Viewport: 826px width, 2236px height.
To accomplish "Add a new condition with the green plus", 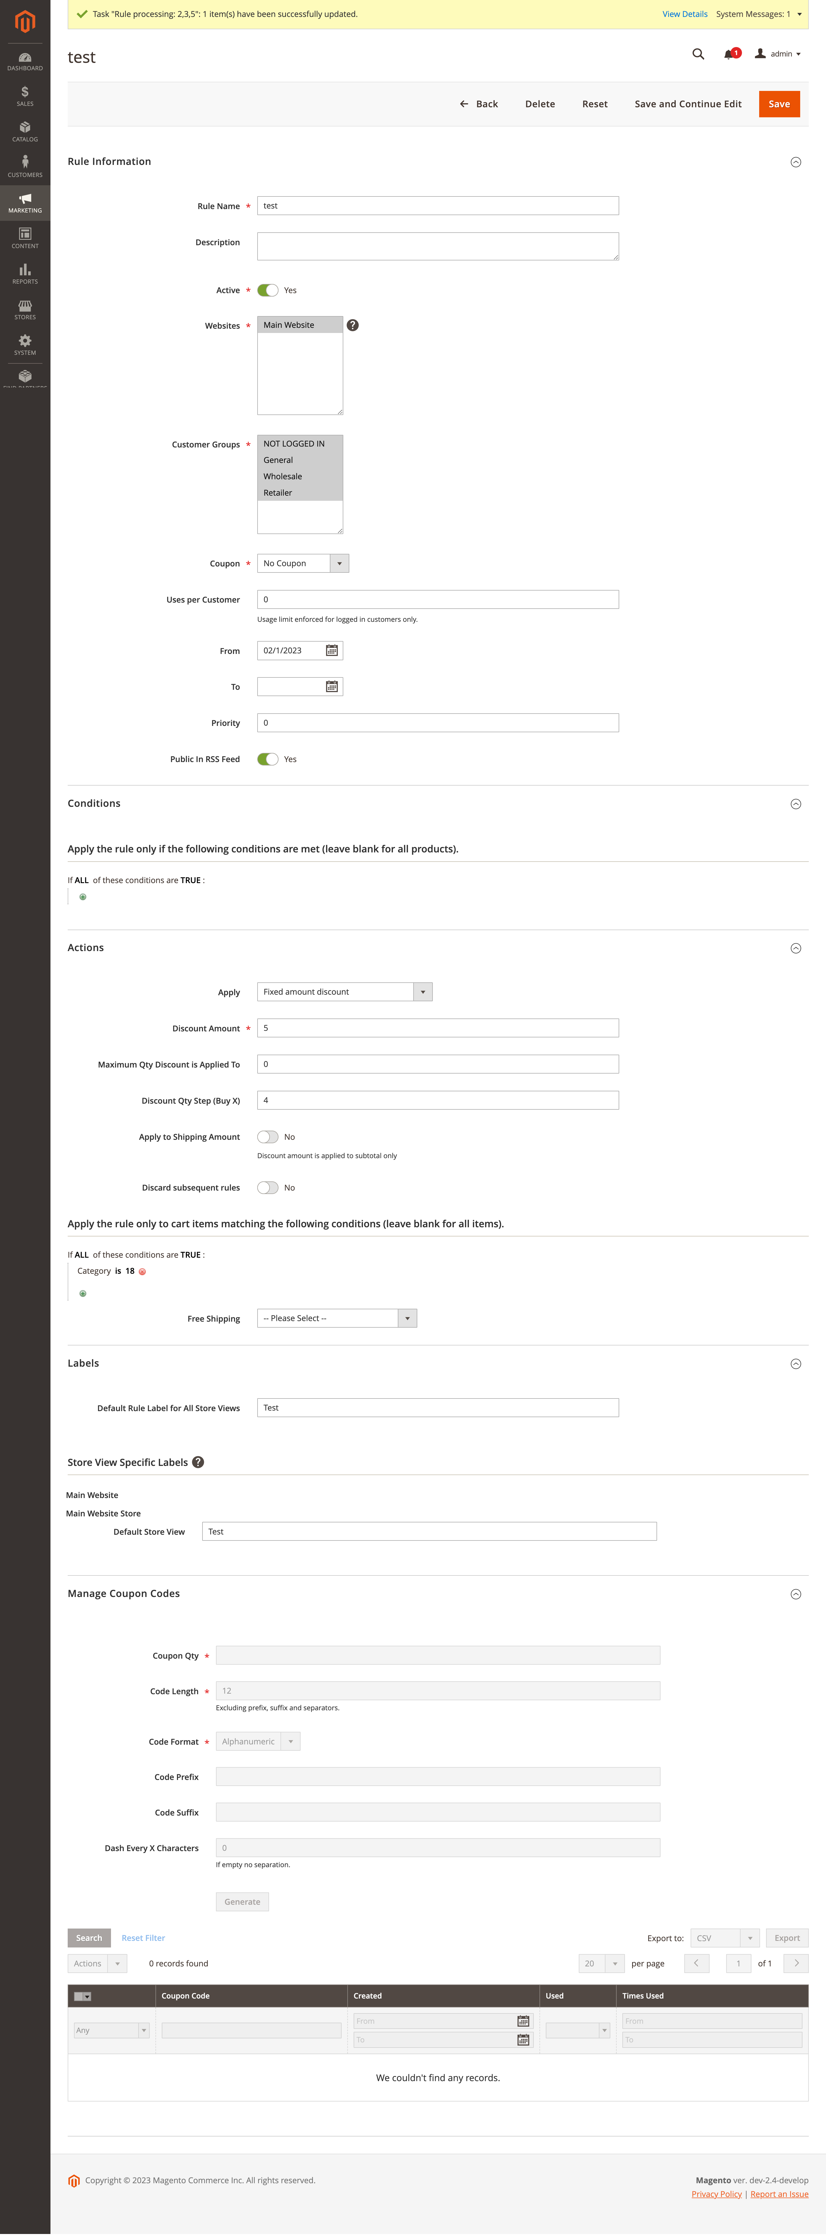I will 82,897.
